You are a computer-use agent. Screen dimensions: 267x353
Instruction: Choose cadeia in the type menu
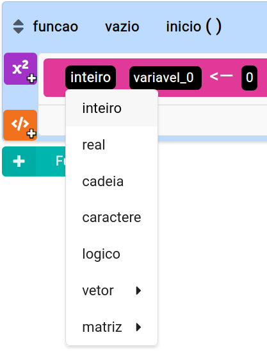coord(112,181)
